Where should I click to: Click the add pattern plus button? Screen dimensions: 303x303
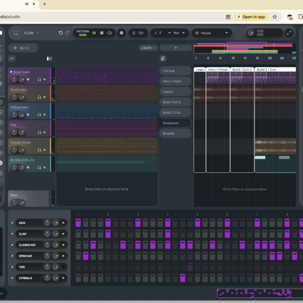pyautogui.click(x=176, y=48)
